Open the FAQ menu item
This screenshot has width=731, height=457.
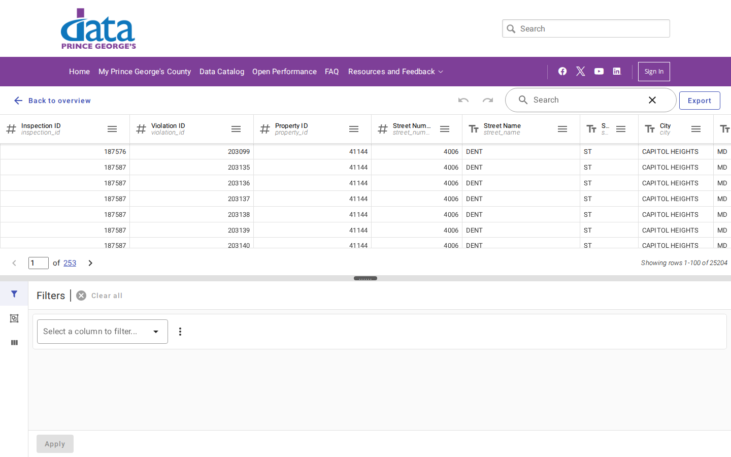(x=332, y=72)
